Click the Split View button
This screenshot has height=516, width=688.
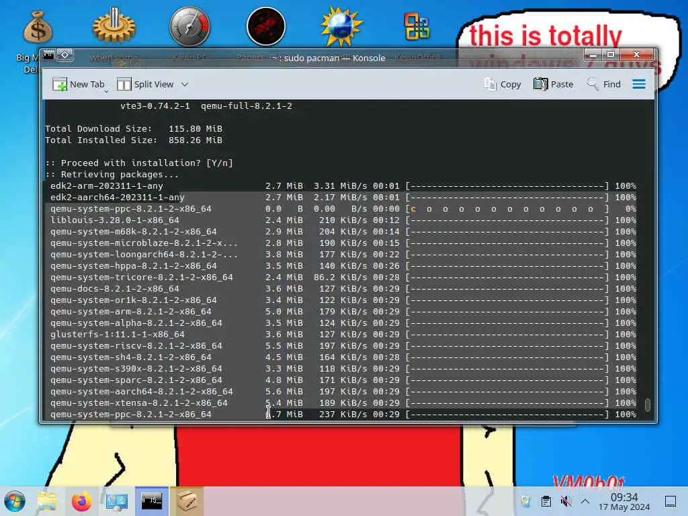(145, 84)
